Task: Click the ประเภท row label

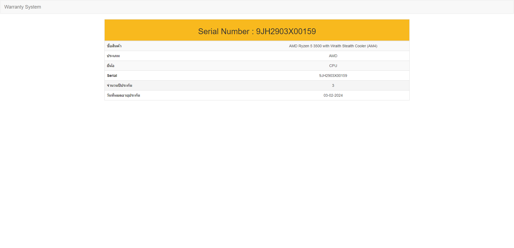Action: point(113,56)
